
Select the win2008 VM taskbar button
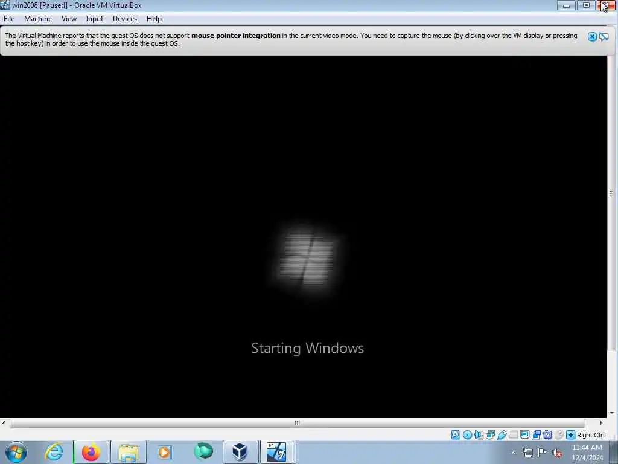pos(276,452)
